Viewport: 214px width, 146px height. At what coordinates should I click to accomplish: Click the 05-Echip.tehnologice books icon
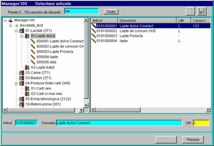pos(22,99)
